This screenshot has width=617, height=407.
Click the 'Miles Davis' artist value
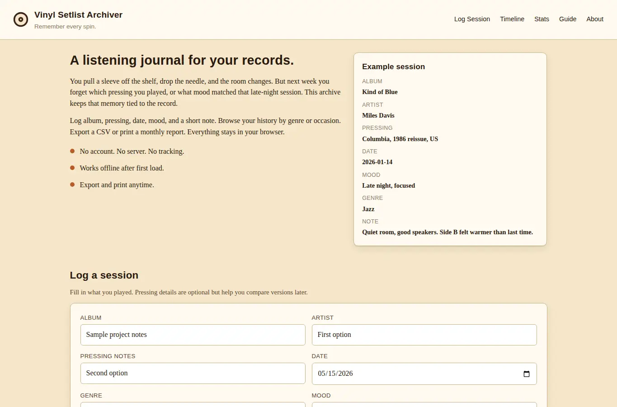coord(378,115)
